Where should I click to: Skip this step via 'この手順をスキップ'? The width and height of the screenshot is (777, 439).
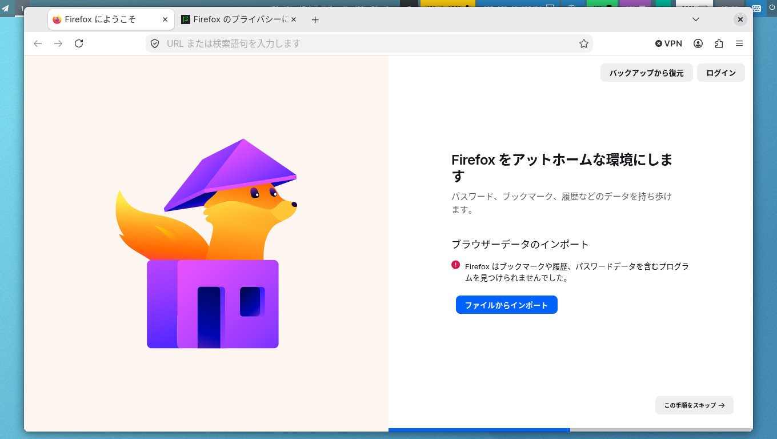point(694,405)
